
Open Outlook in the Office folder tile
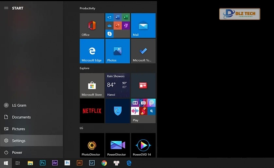[x=109, y=17]
